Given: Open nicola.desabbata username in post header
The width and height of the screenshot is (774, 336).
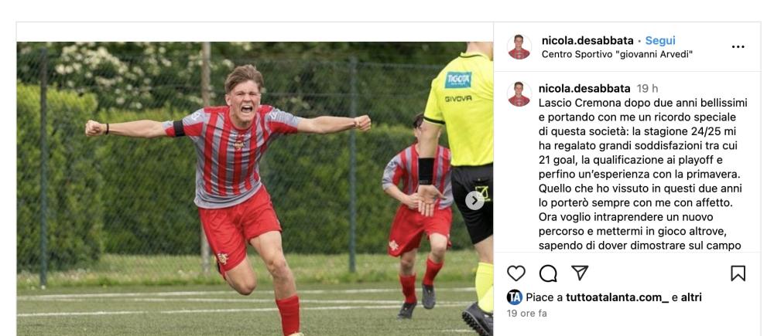Looking at the screenshot, I should (x=587, y=41).
